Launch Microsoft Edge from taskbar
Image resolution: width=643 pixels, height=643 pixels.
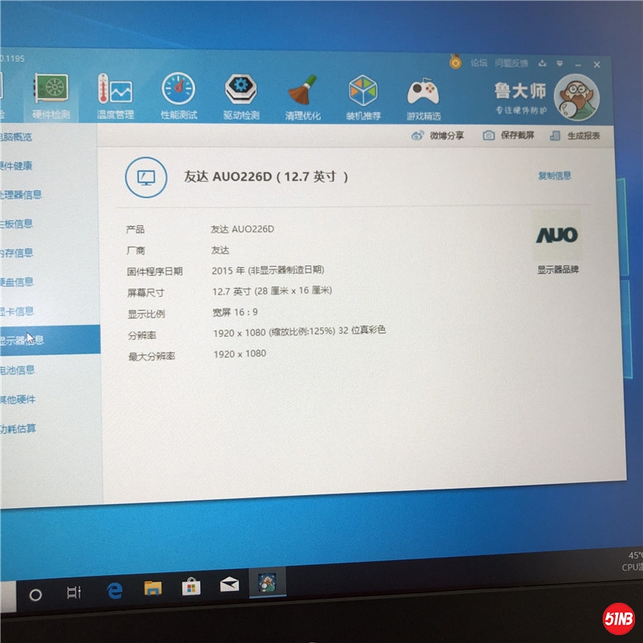(114, 591)
